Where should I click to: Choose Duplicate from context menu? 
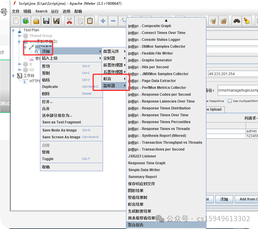click(x=72, y=87)
